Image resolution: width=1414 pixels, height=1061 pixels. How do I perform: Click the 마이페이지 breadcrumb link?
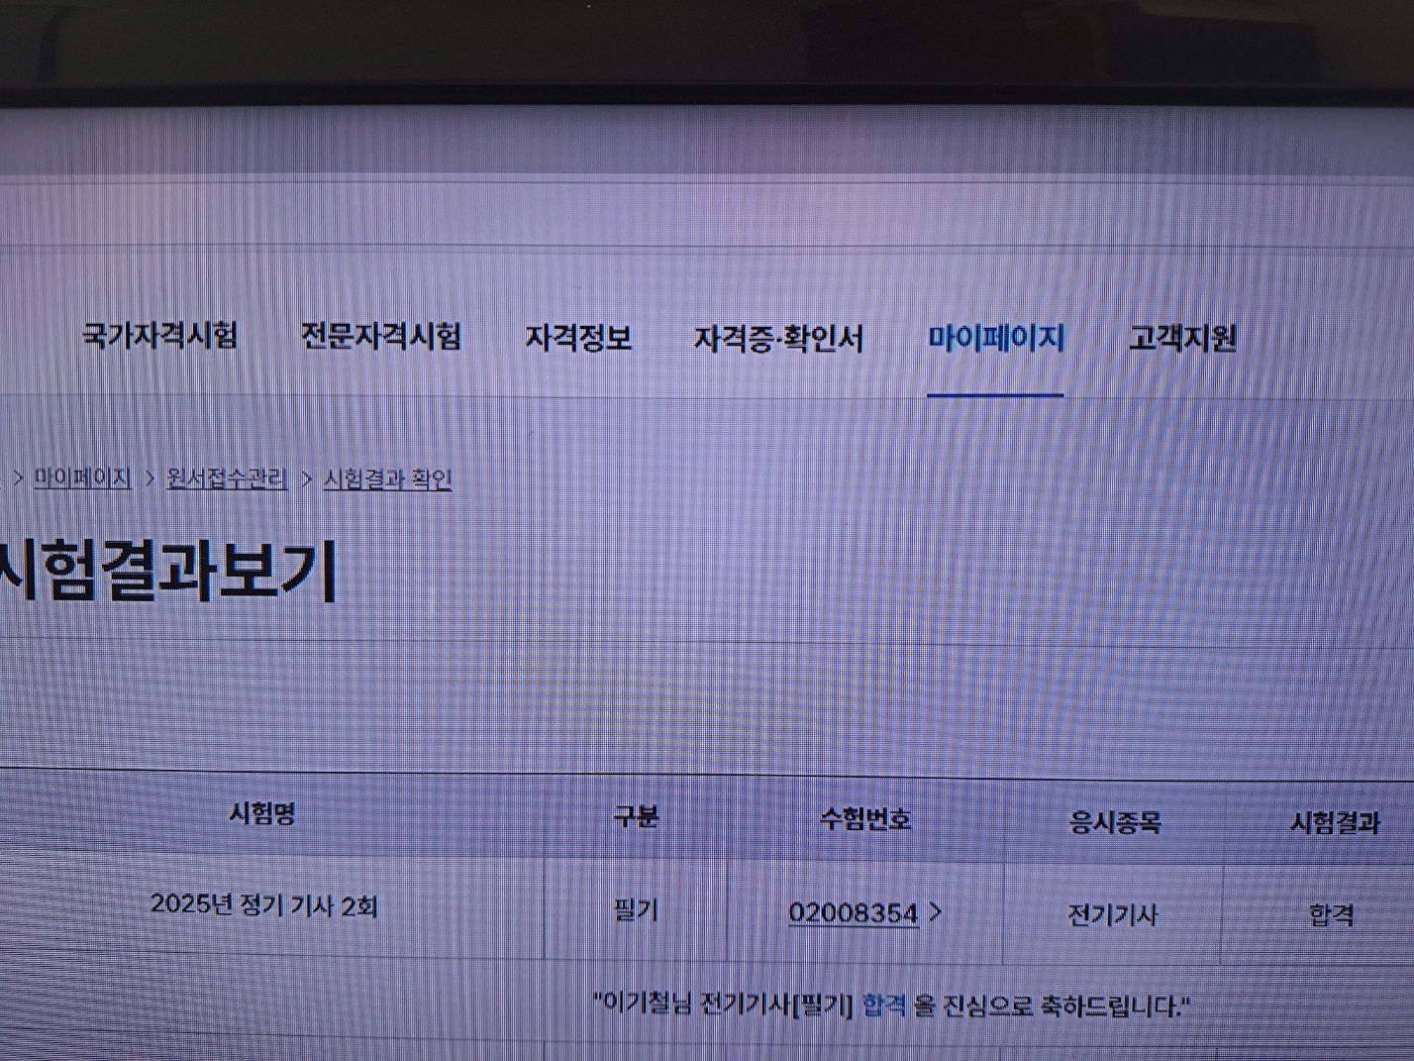pyautogui.click(x=83, y=477)
